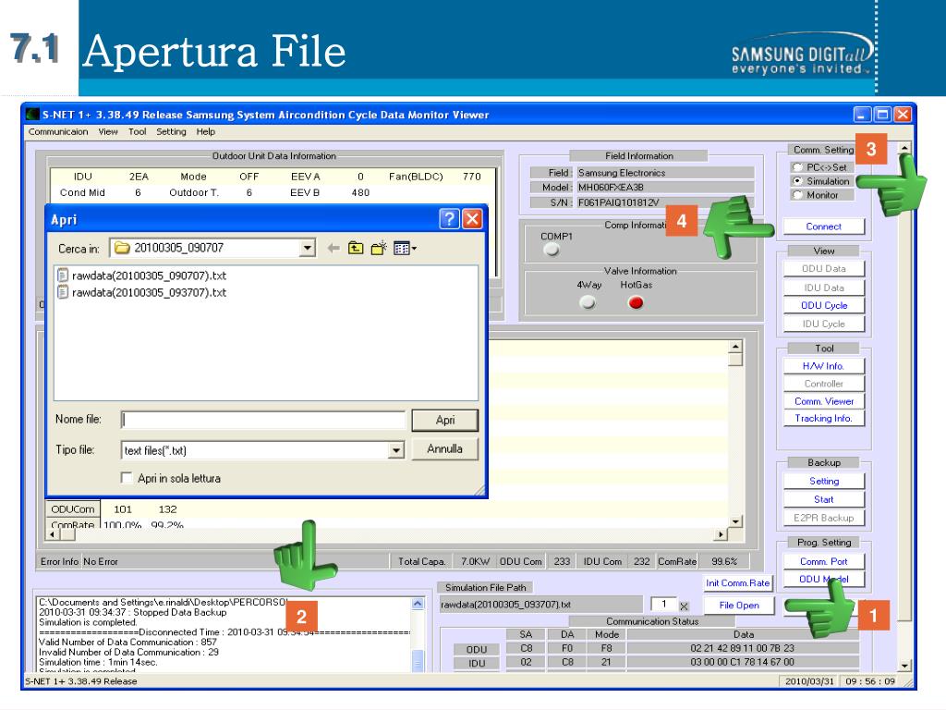The width and height of the screenshot is (946, 710).
Task: Click the ODU Cycle button
Action: click(823, 305)
